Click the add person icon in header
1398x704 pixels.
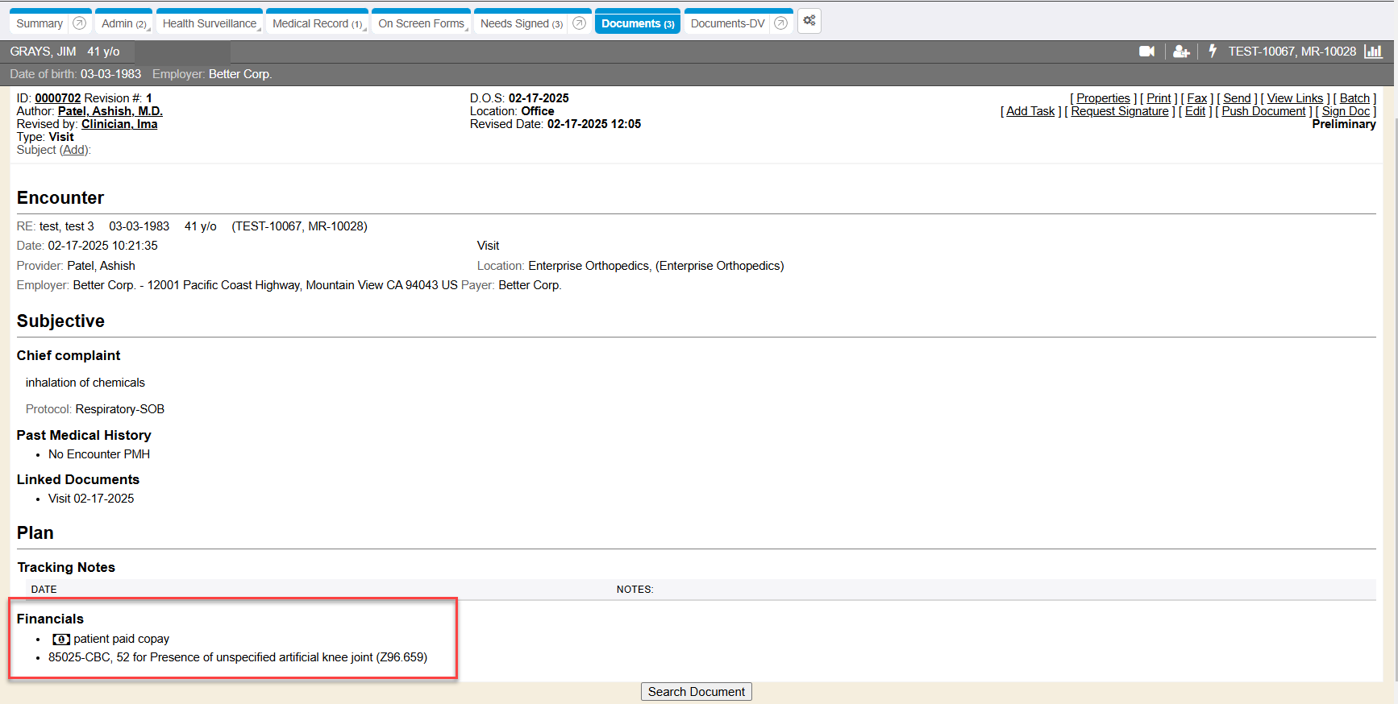1181,52
